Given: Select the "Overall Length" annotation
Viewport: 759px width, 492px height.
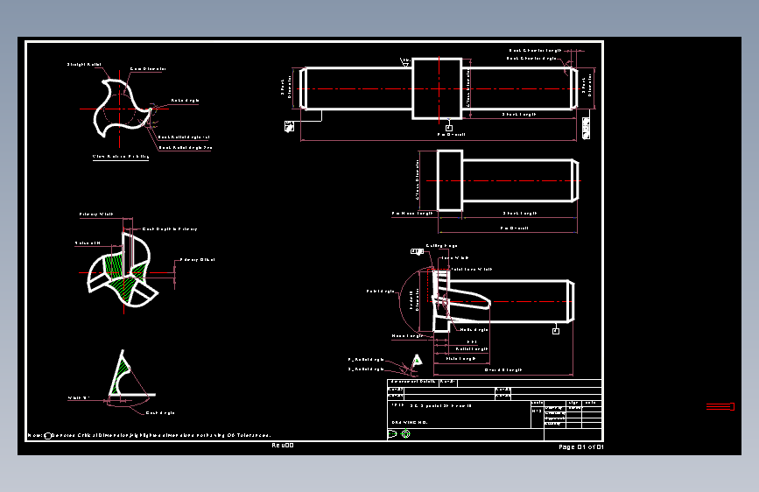Looking at the screenshot, I should coord(503,370).
